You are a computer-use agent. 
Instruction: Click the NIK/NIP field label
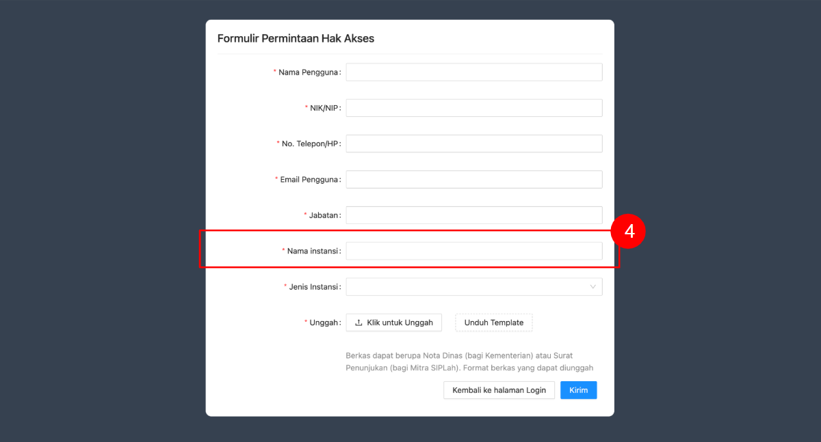click(x=324, y=108)
